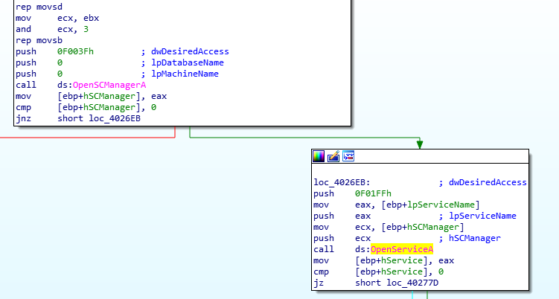This screenshot has height=299, width=559.
Task: Click the jz short loc_40277D target
Action: [412, 283]
